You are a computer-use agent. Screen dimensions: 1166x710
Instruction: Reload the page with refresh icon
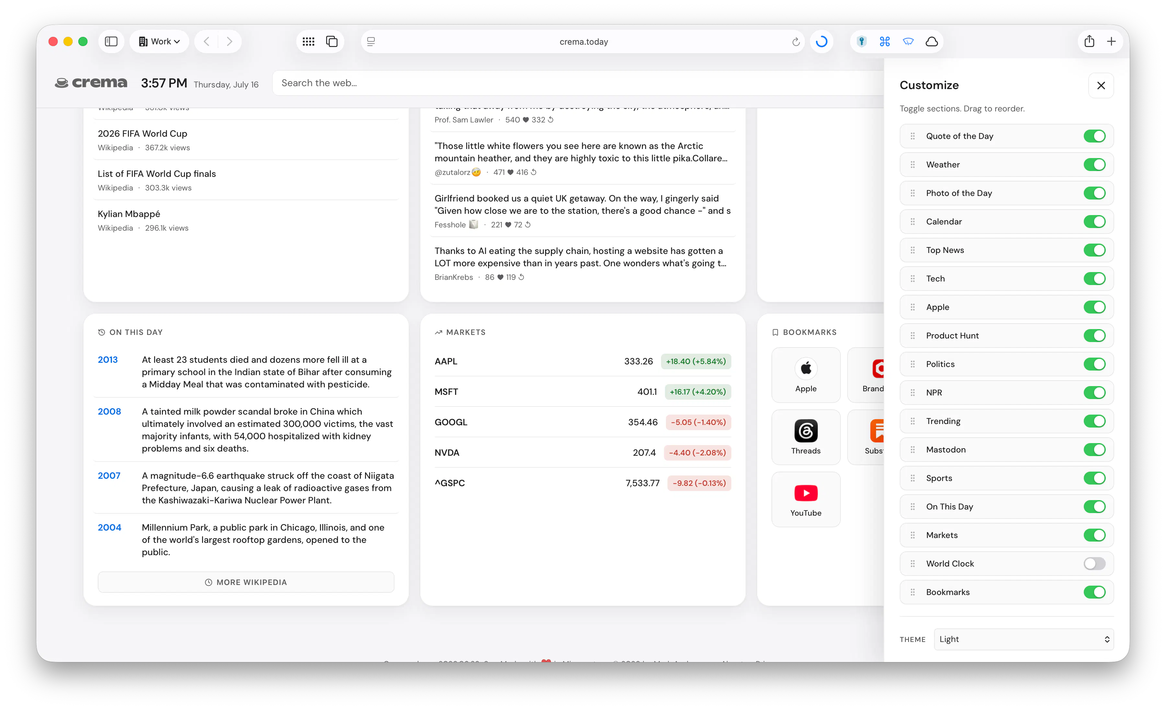[795, 42]
